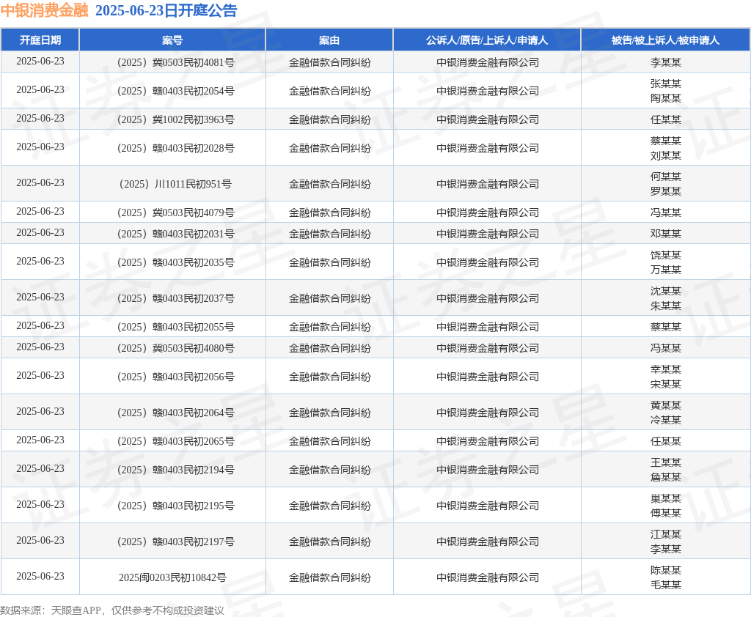Click 金融借款合同纠纷 in the 赣0403民初2197号 row
Image resolution: width=751 pixels, height=617 pixels.
pyautogui.click(x=329, y=542)
